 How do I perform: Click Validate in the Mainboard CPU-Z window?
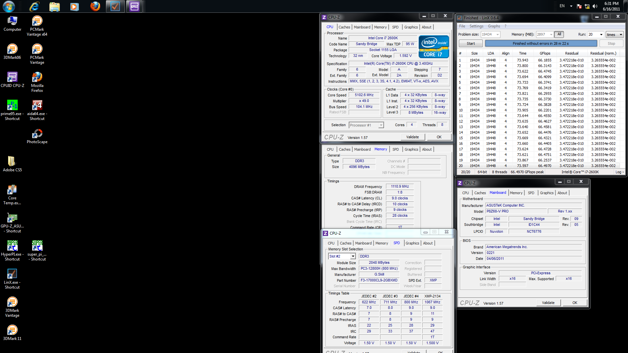click(548, 303)
